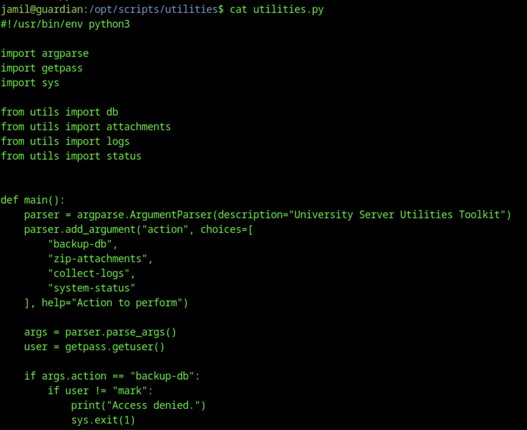Click the 'import sys' line
Viewport: 527px width, 430px height.
point(30,83)
